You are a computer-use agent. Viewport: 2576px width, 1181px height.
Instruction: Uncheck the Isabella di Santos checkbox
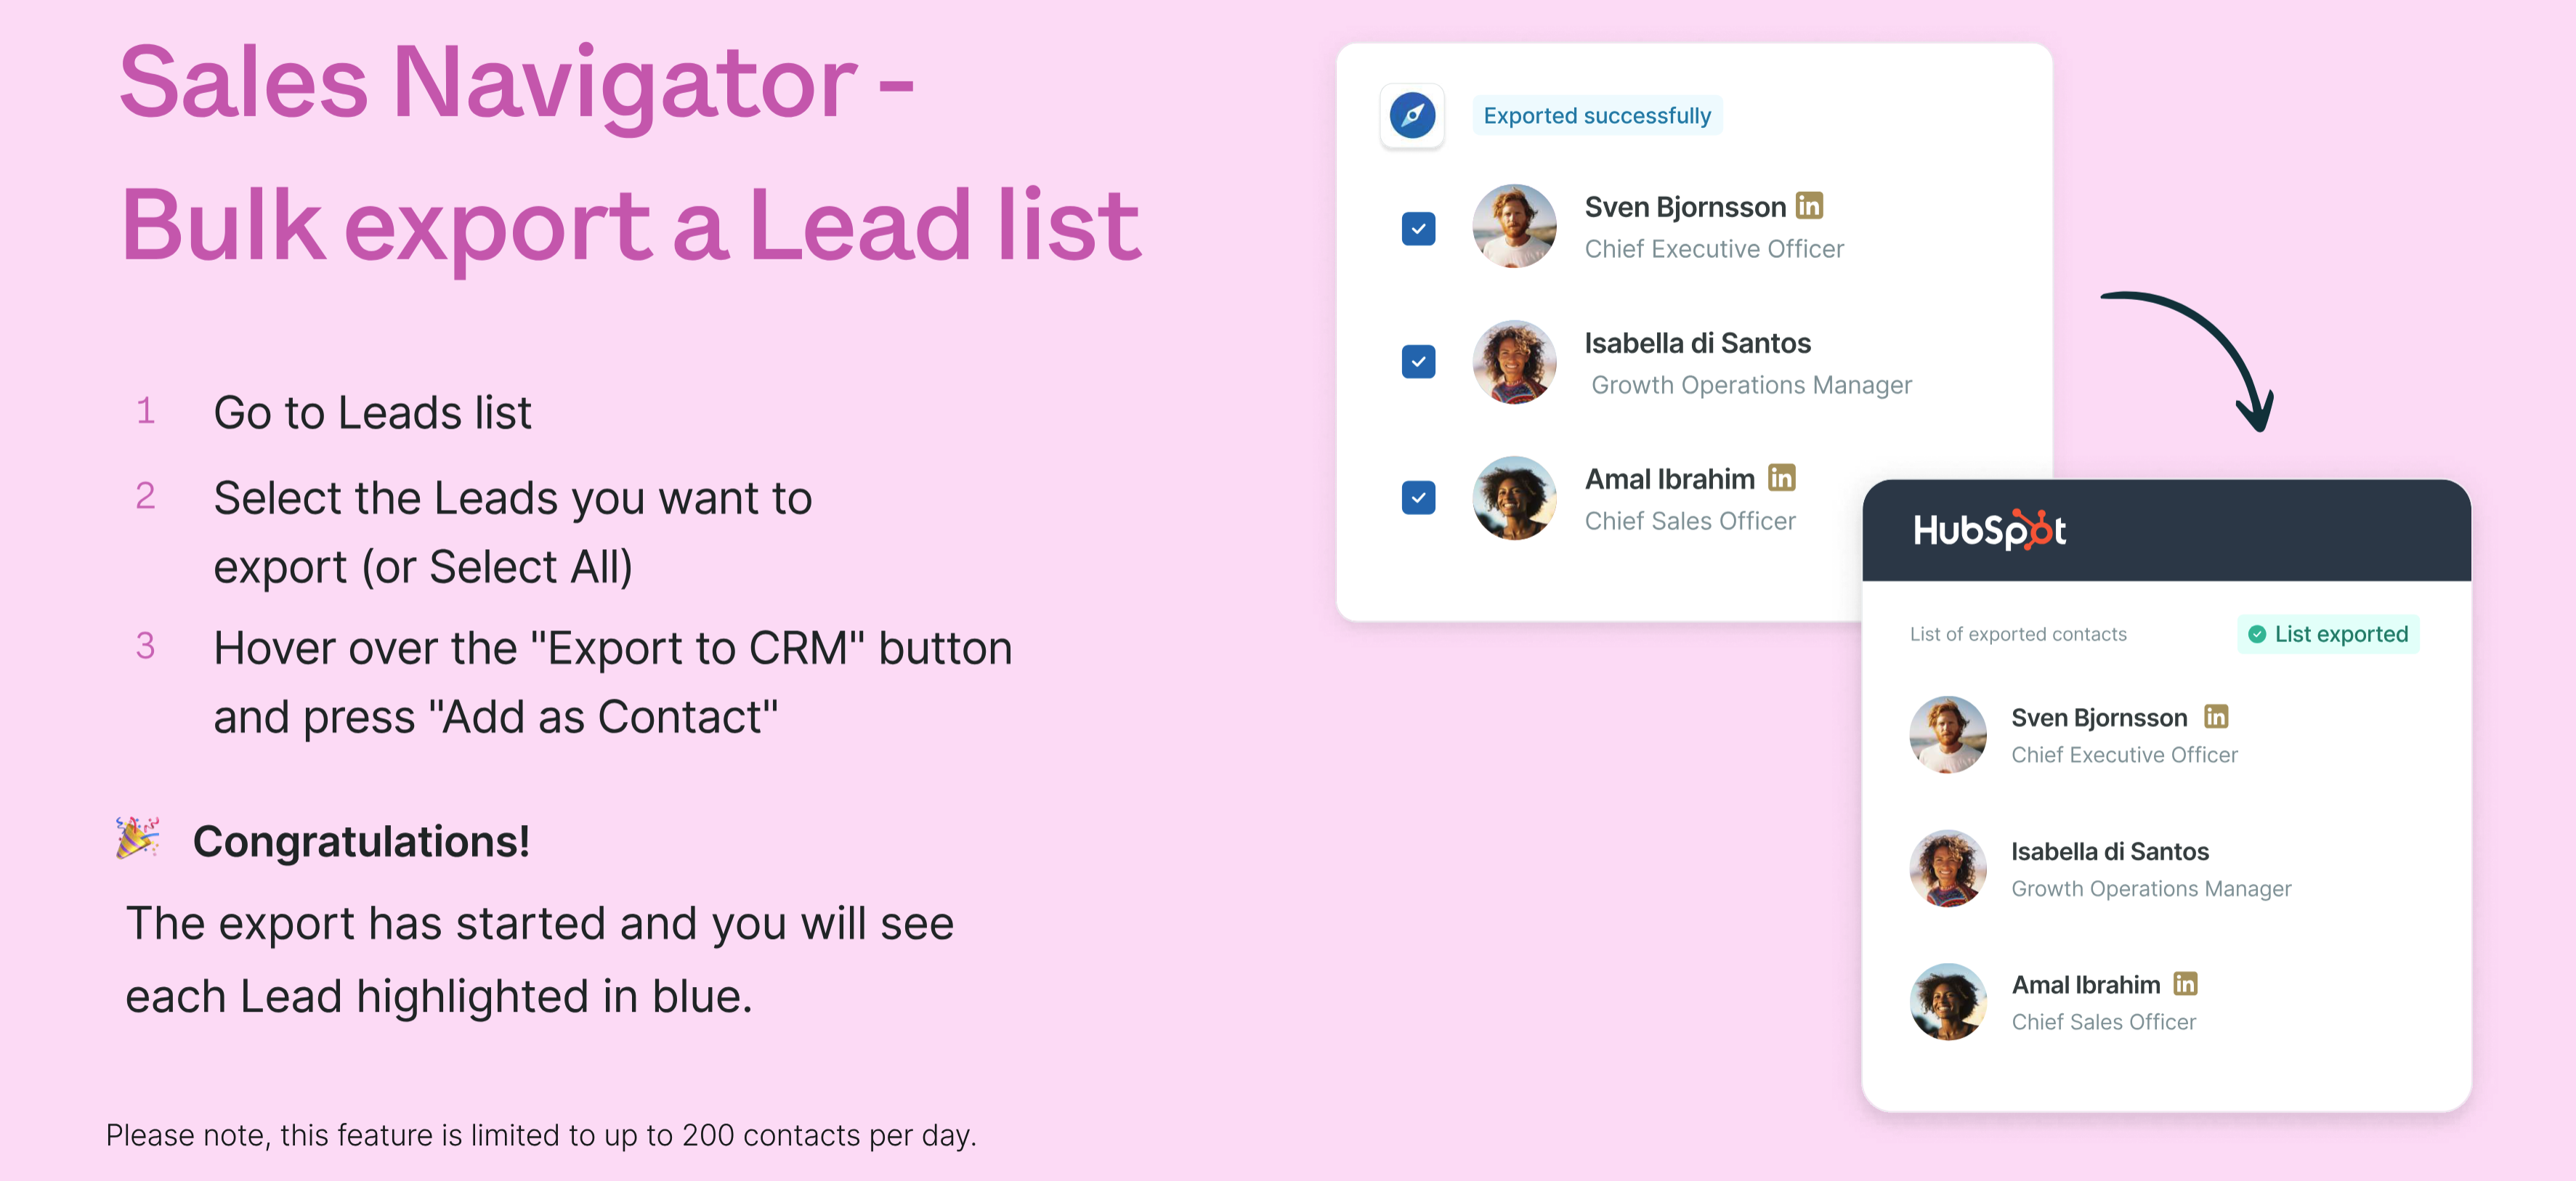[x=1418, y=361]
